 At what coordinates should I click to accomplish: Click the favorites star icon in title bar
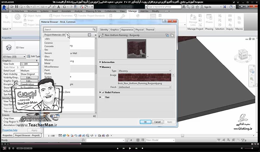click(x=197, y=7)
